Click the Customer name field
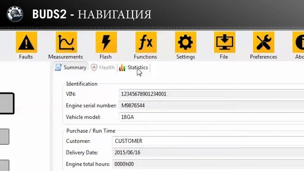 [208, 141]
